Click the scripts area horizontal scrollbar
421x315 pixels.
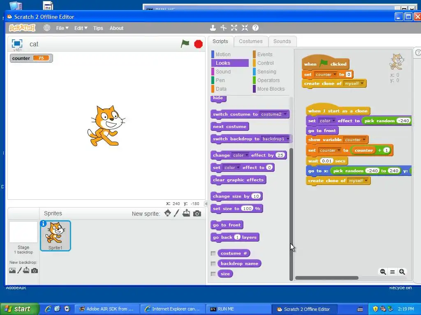(x=327, y=278)
